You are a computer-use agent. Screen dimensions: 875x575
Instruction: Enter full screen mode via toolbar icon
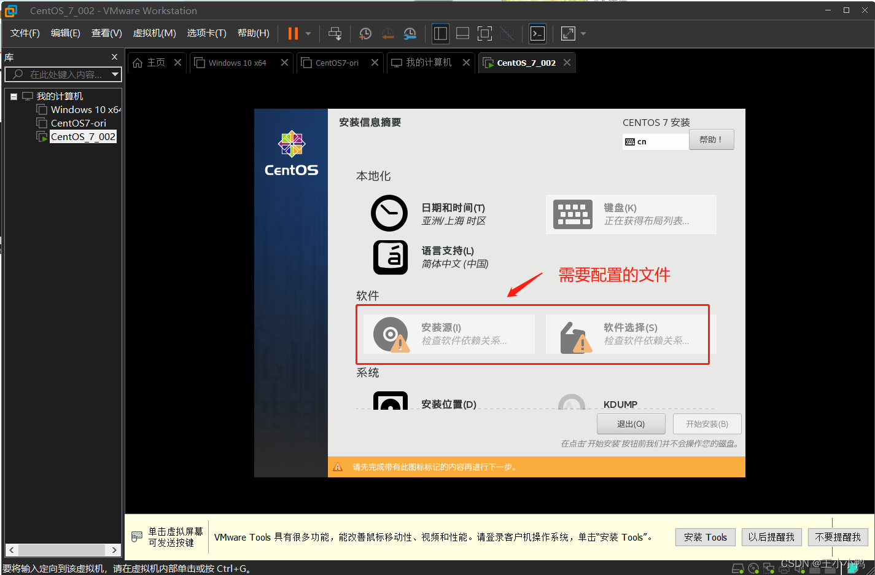pos(484,34)
